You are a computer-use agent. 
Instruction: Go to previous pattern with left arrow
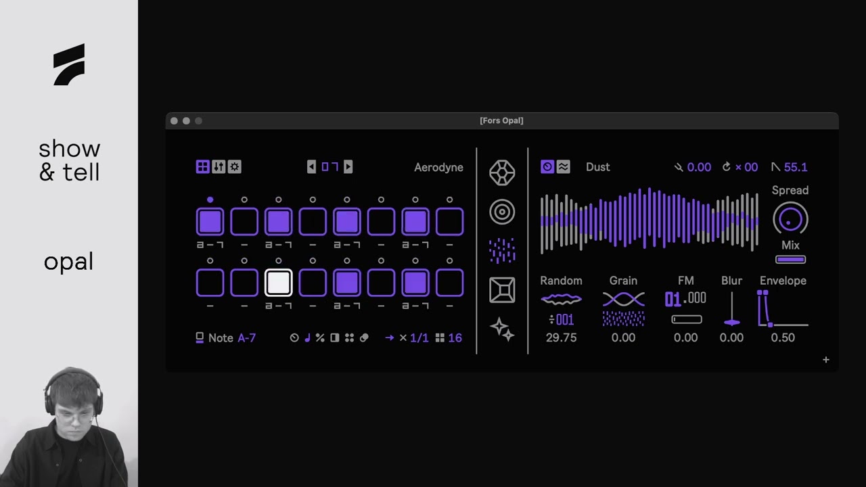[311, 167]
